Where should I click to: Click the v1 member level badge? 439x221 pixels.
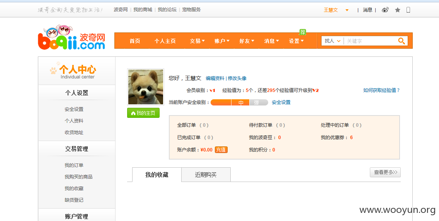213,90
